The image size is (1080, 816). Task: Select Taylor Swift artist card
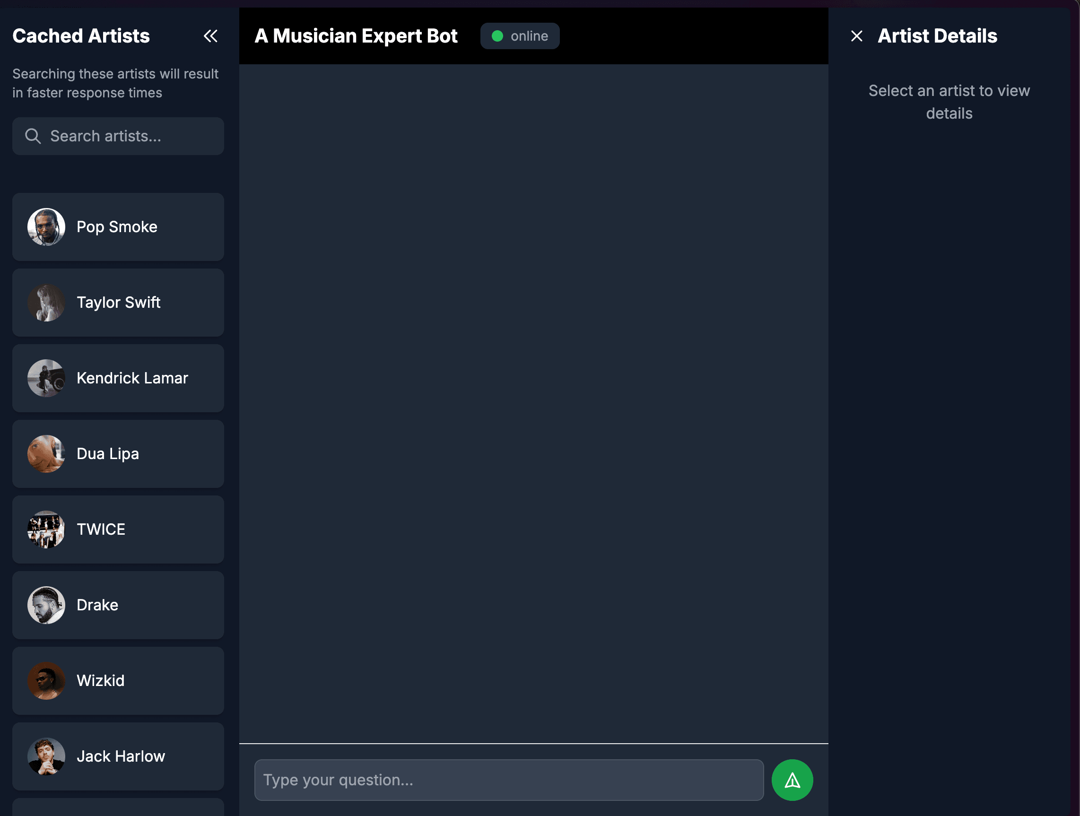click(118, 303)
